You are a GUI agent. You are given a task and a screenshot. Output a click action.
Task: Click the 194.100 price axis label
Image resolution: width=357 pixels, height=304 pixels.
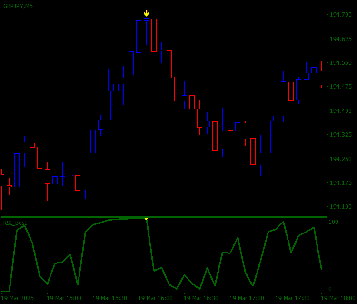coord(341,207)
